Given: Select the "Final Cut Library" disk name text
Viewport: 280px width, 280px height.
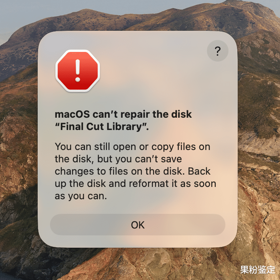Looking at the screenshot, I should pyautogui.click(x=102, y=127).
